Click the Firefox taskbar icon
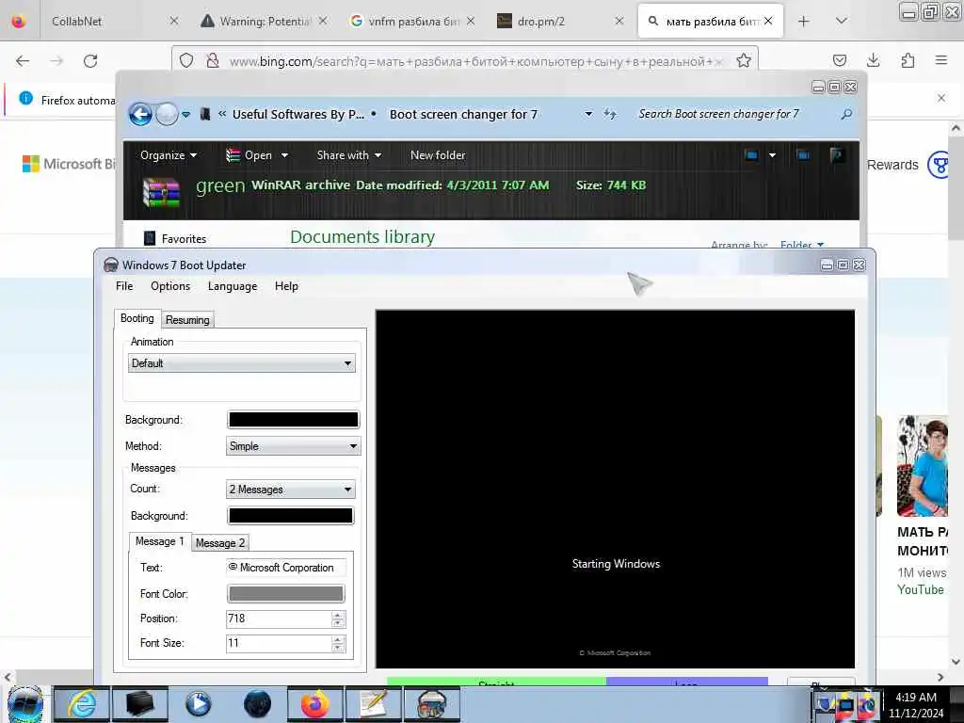Viewport: 964px width, 723px height. pos(314,704)
